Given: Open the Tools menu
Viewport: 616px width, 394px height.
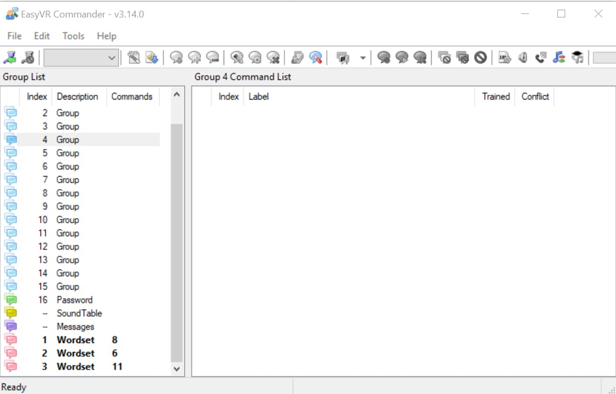Looking at the screenshot, I should coord(73,36).
